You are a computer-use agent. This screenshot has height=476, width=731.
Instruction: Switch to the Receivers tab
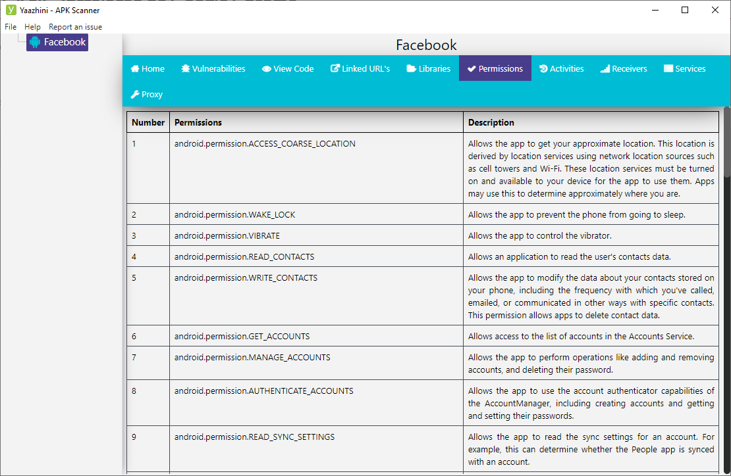coord(624,68)
